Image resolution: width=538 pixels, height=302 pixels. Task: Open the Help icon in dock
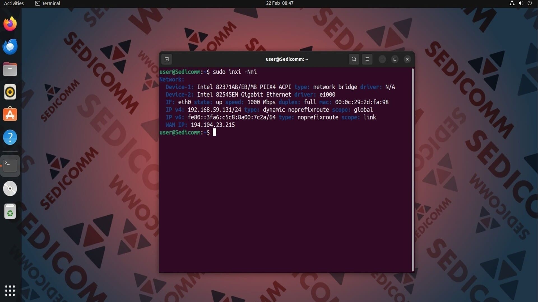(x=10, y=137)
